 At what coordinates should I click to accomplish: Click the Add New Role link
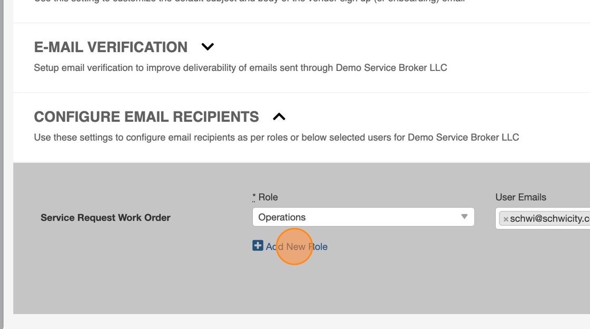pos(297,246)
